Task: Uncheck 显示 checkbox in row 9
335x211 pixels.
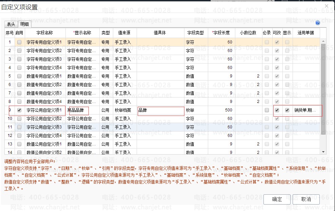Action: point(287,110)
